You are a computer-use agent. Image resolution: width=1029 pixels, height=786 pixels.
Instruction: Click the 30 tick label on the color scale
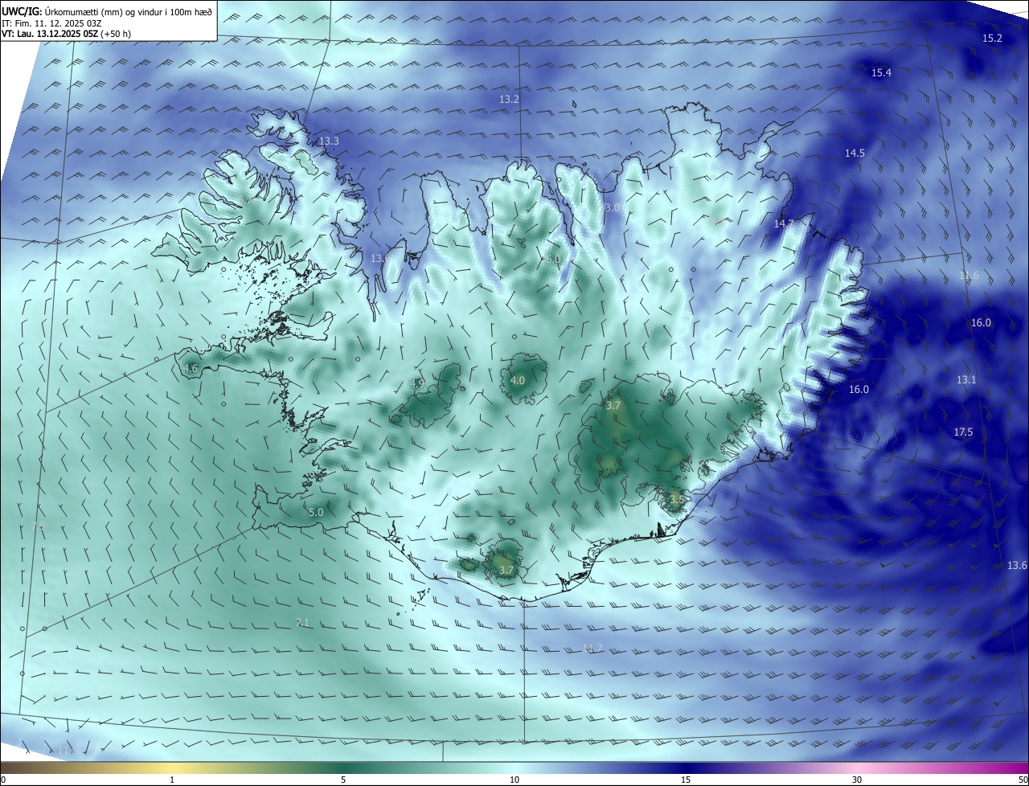[x=857, y=780]
